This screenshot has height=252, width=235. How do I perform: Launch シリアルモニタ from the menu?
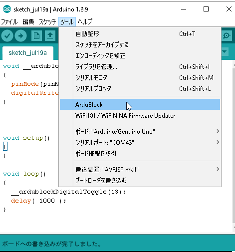click(x=140, y=78)
